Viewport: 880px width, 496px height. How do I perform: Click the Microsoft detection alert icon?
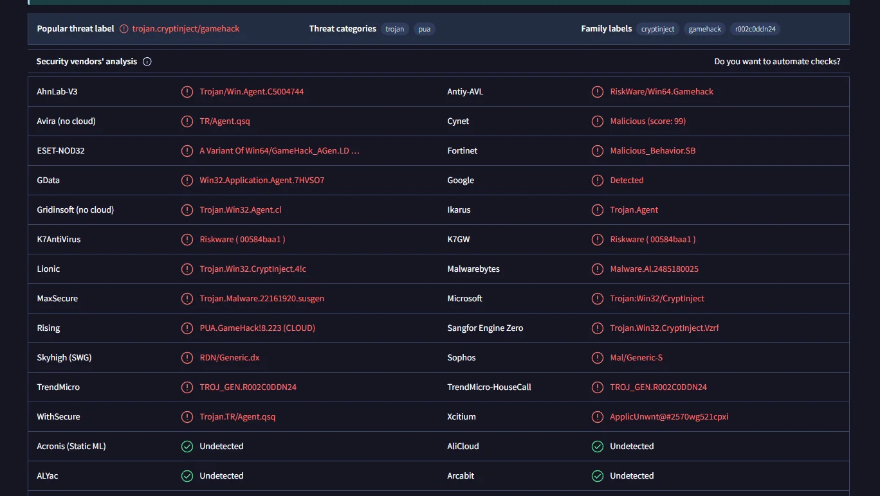click(598, 299)
